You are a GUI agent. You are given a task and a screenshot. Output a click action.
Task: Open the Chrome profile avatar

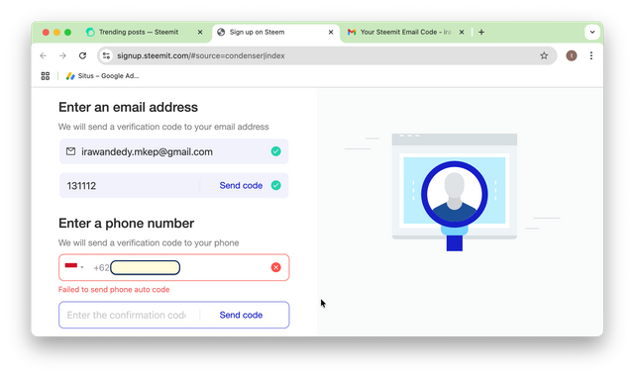click(572, 55)
